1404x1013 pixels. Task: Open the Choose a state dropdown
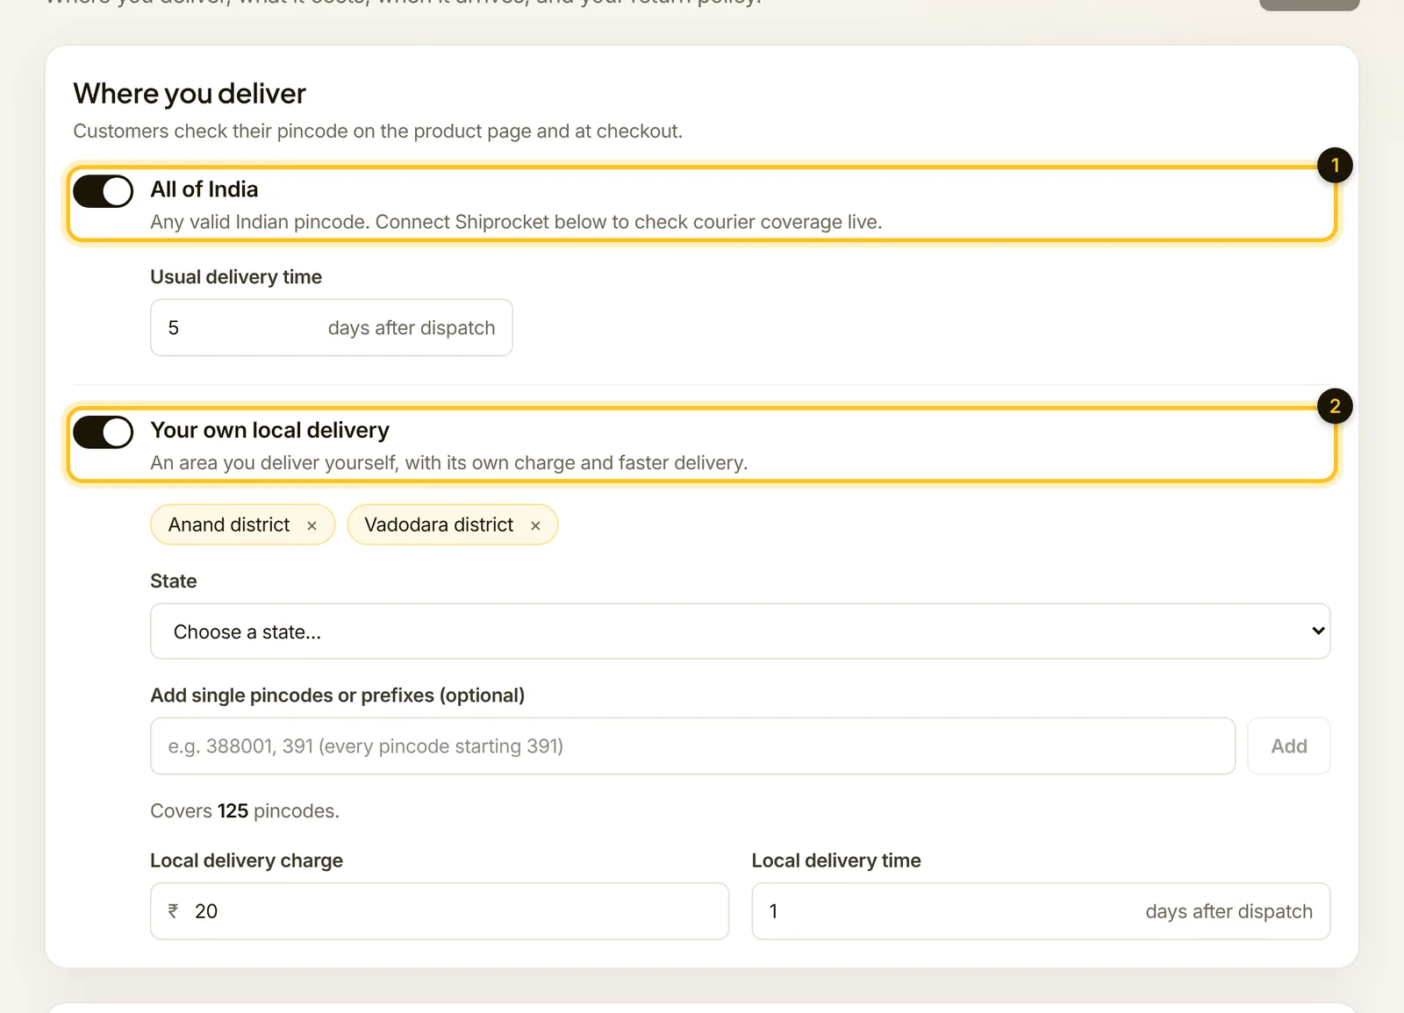(x=740, y=631)
